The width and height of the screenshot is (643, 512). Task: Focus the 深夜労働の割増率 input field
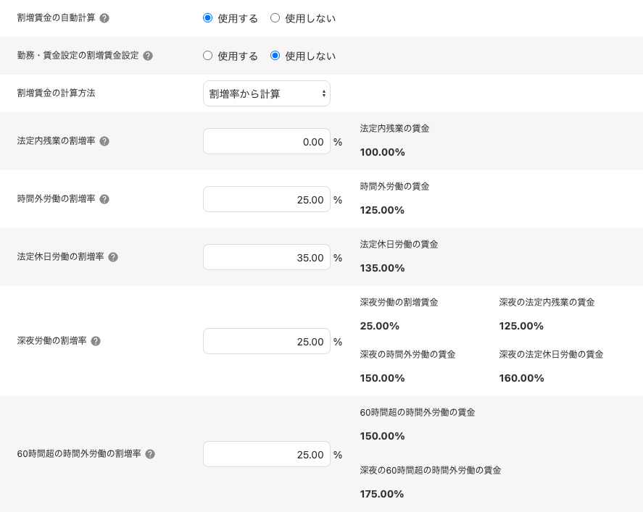click(267, 341)
